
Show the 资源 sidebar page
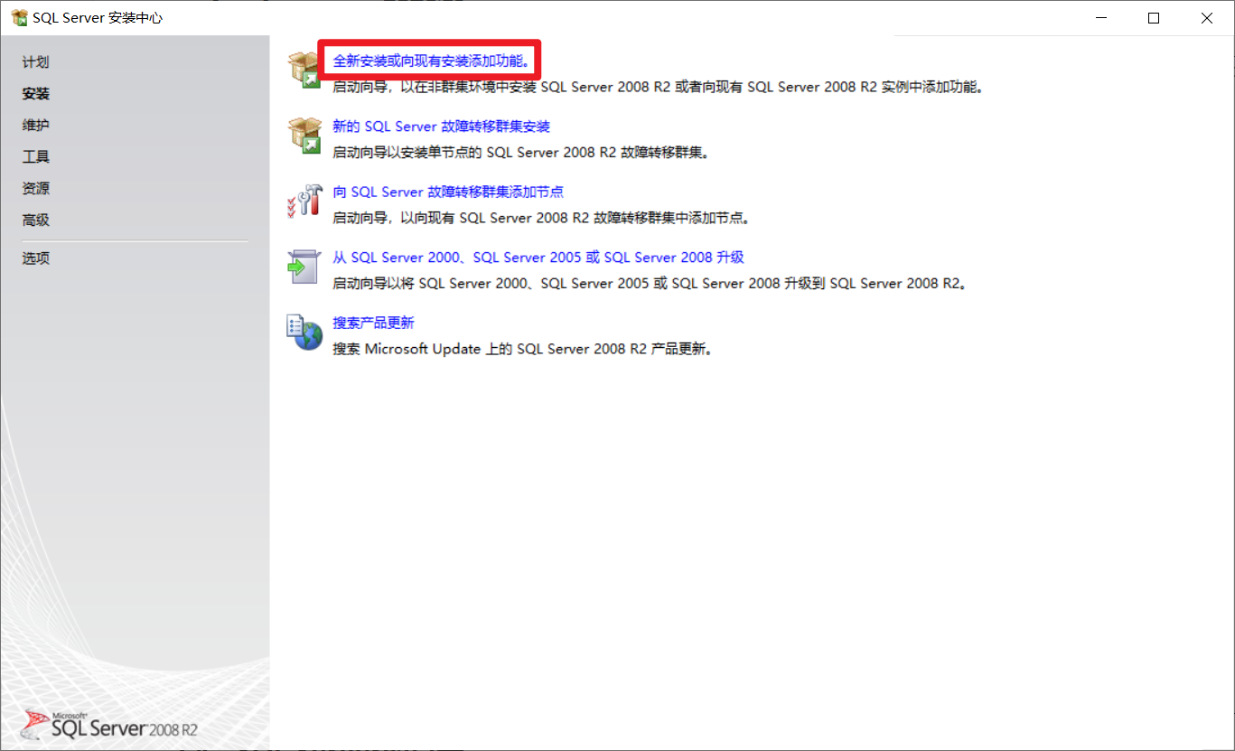point(36,189)
